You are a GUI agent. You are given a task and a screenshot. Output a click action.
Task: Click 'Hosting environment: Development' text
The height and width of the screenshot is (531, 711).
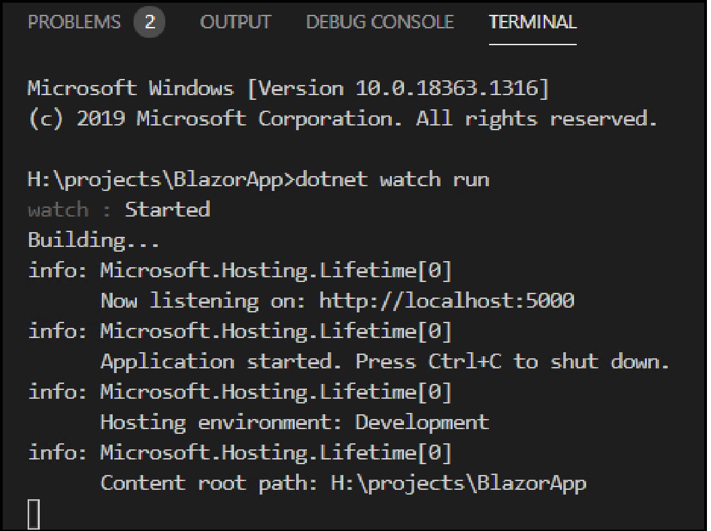click(293, 422)
